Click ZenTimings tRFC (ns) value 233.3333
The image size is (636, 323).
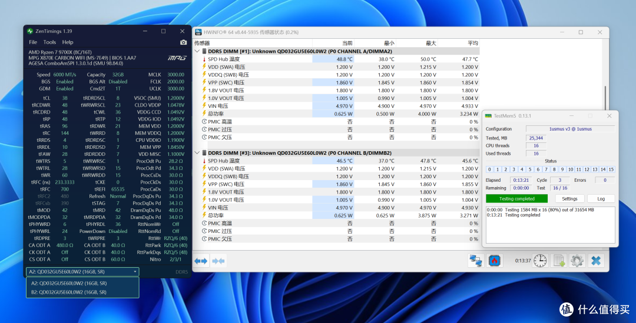pos(65,182)
